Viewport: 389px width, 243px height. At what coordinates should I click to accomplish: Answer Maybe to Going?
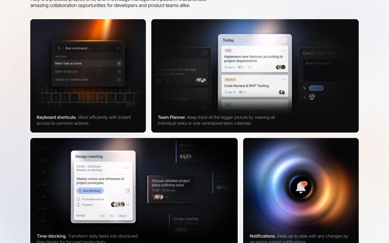(x=123, y=216)
